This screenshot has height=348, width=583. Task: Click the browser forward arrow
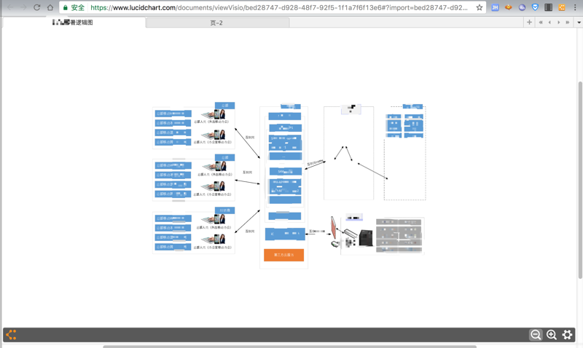pyautogui.click(x=23, y=7)
